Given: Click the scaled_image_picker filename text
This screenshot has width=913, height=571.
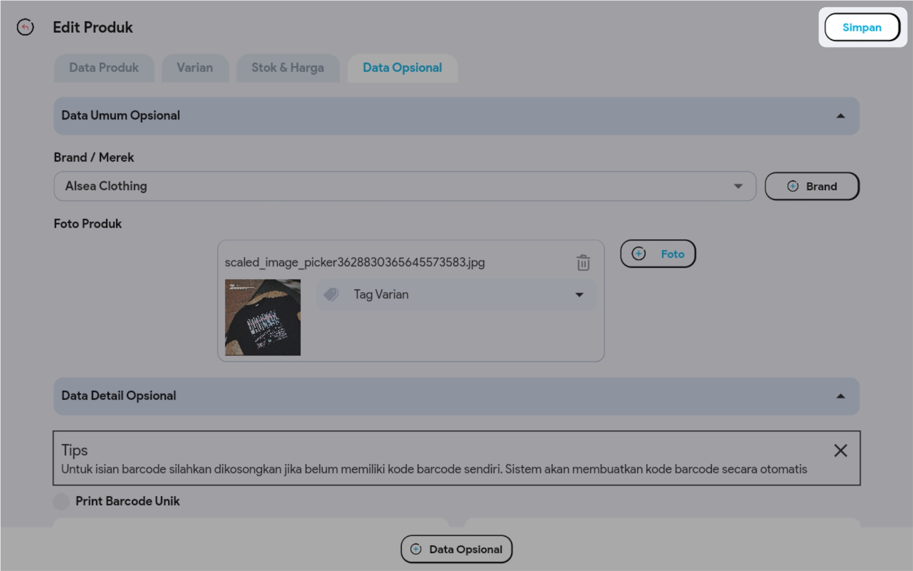Looking at the screenshot, I should click(x=354, y=263).
